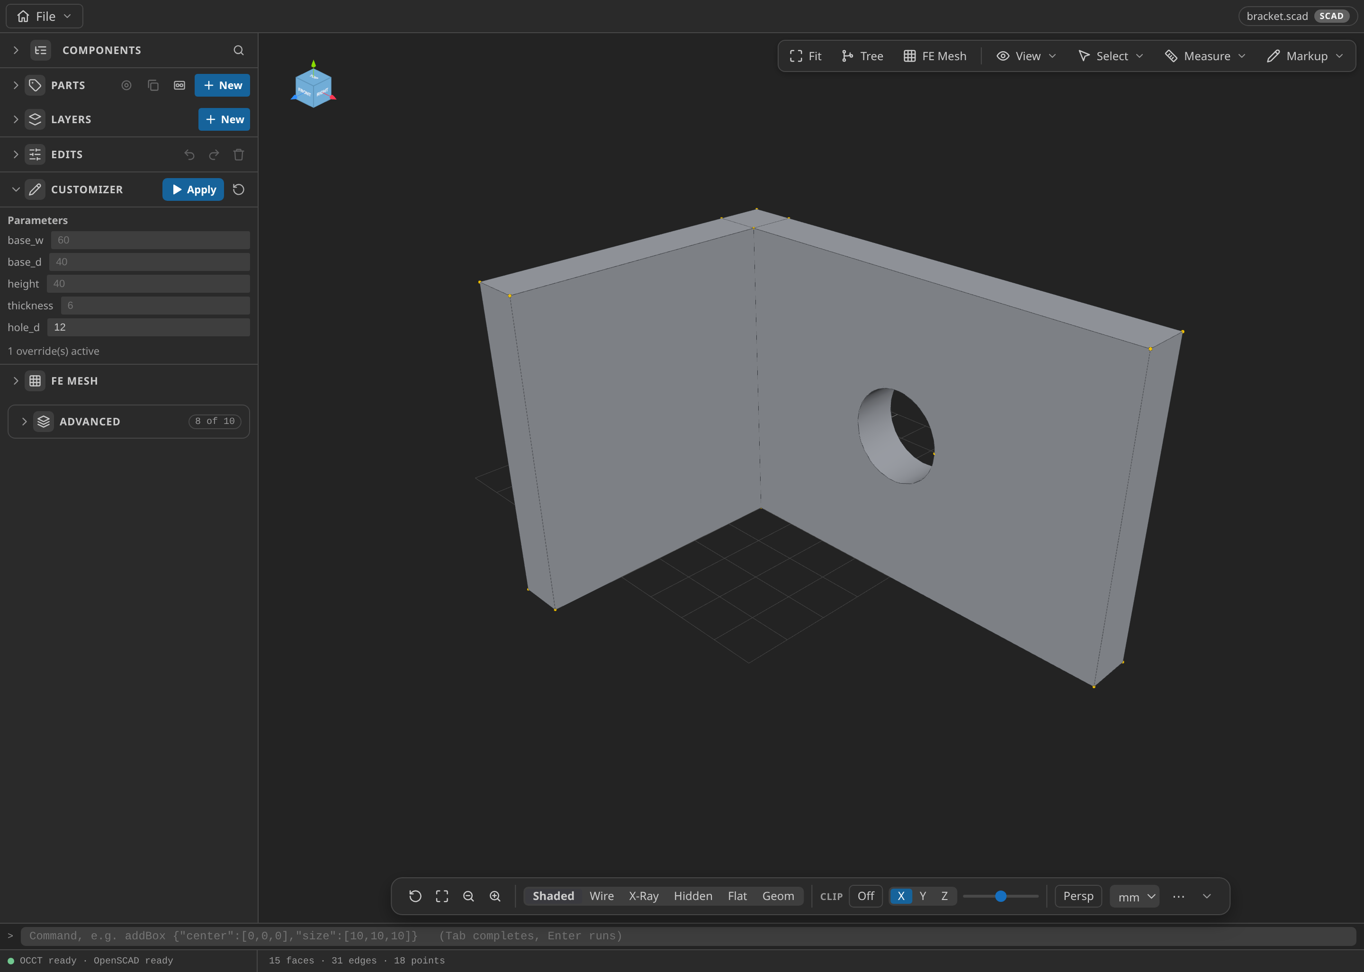Collapse the Customizer section chevron
This screenshot has height=972, width=1364.
click(16, 189)
